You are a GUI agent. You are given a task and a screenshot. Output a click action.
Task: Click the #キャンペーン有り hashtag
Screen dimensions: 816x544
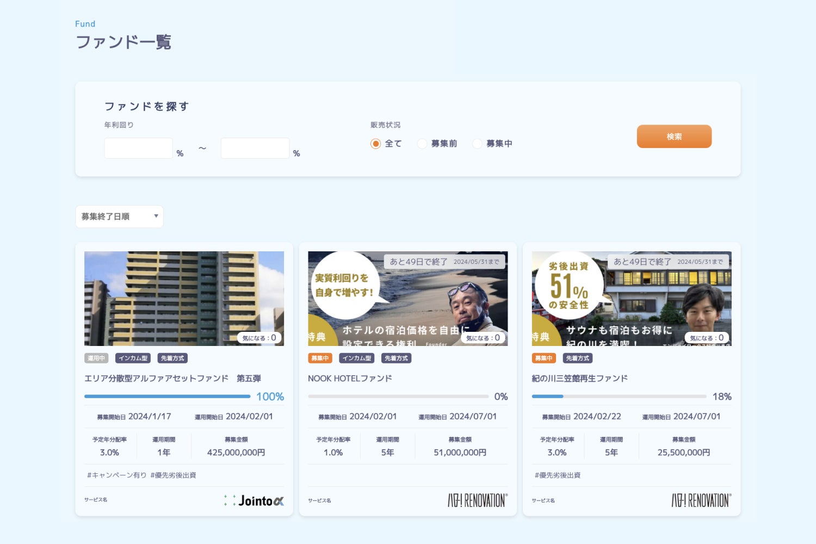tap(117, 475)
